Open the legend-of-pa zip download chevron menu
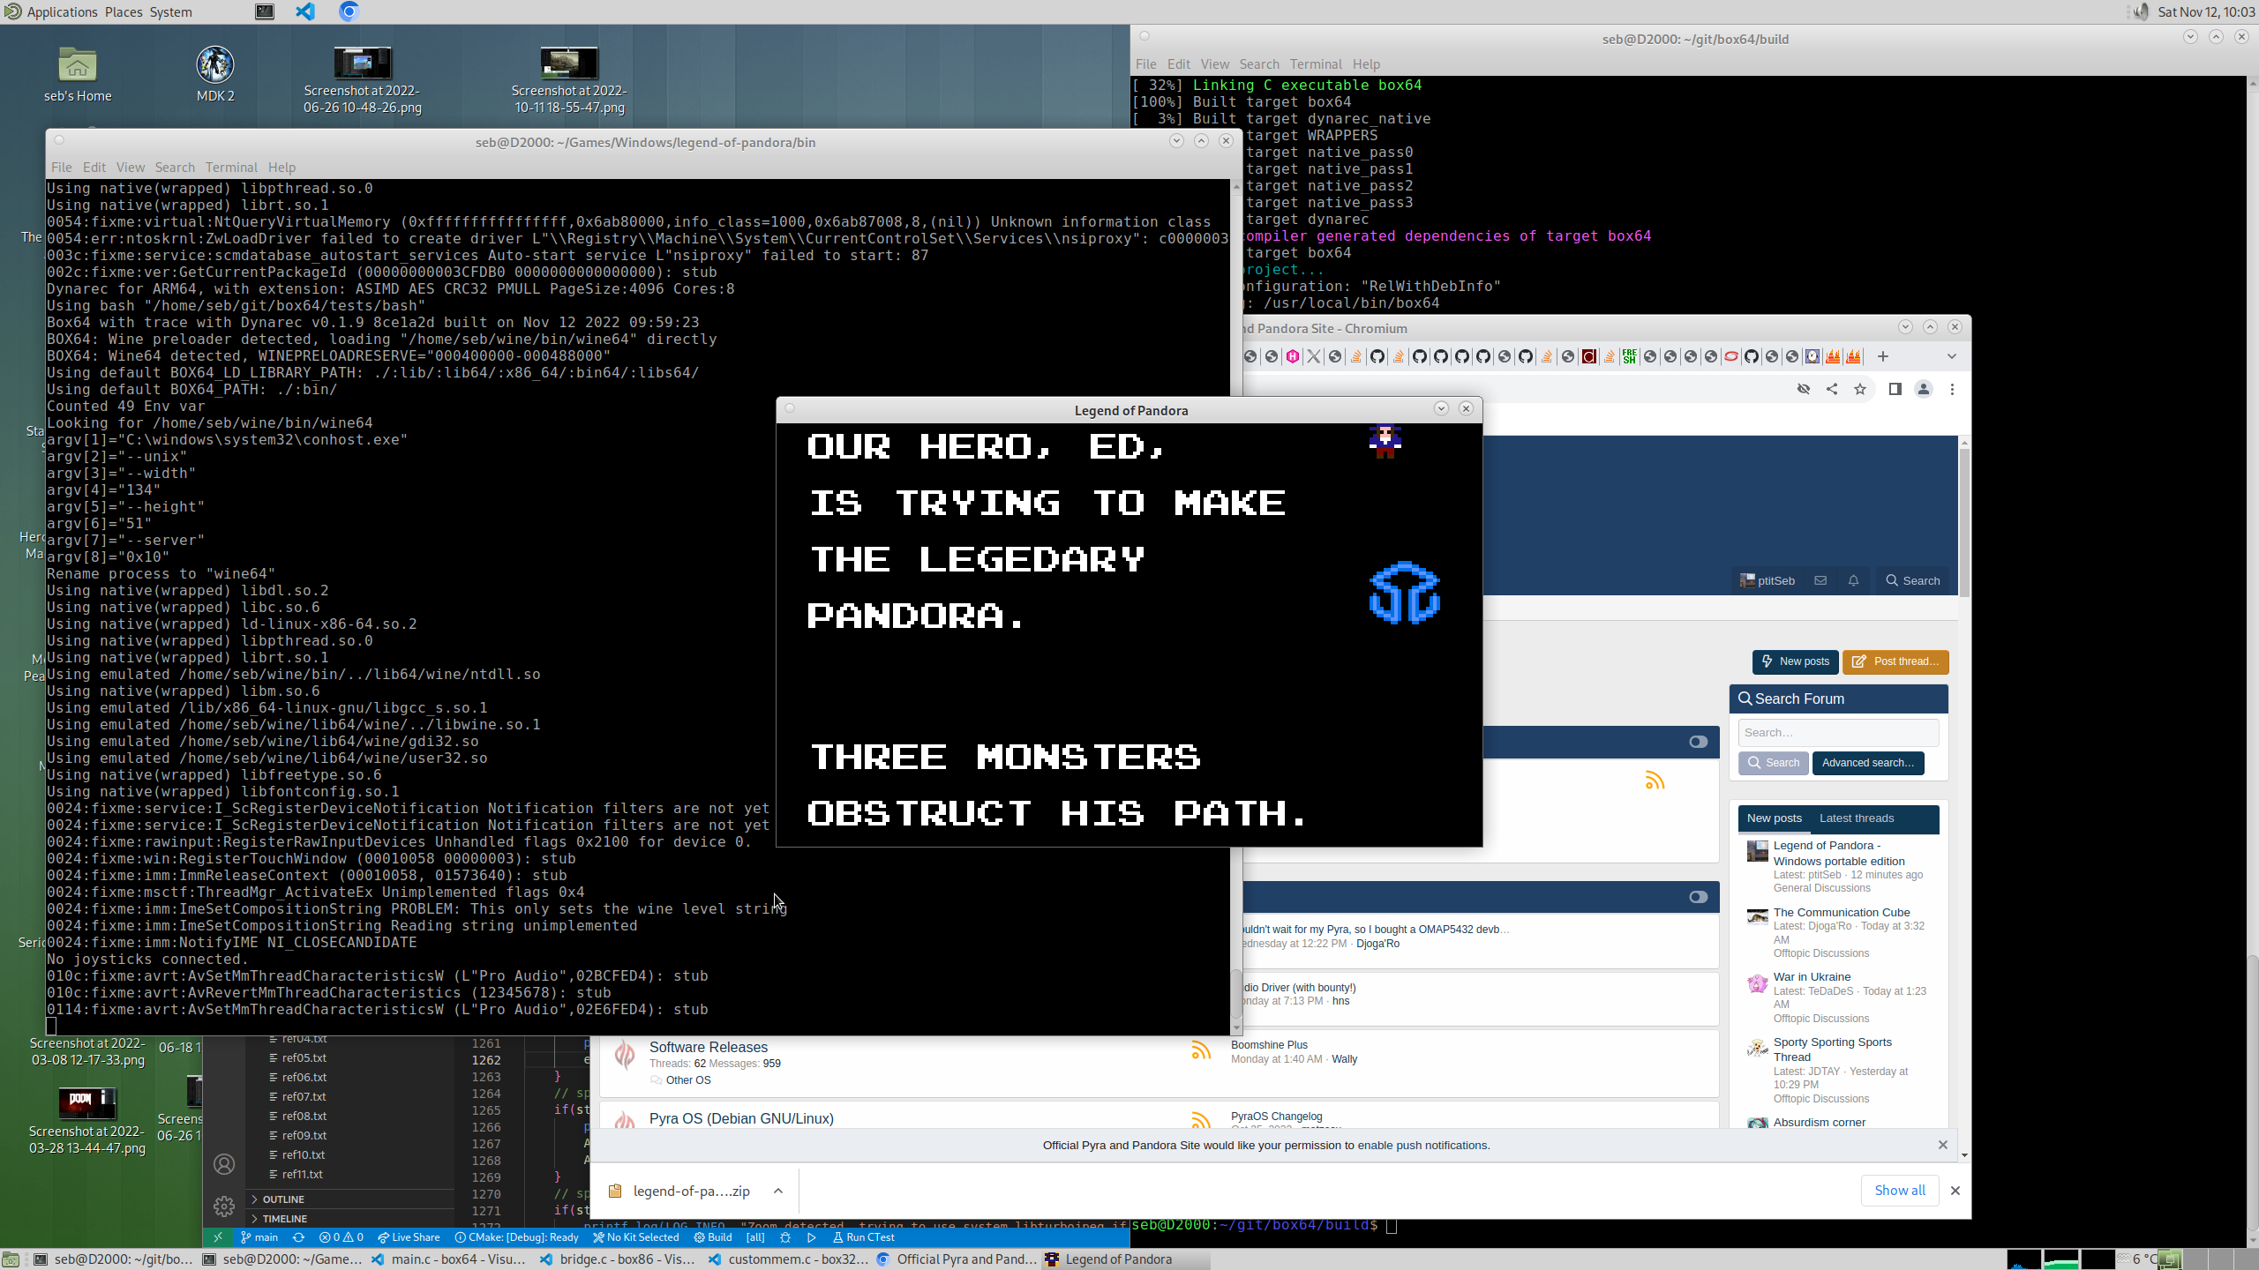This screenshot has width=2259, height=1270. [x=778, y=1191]
